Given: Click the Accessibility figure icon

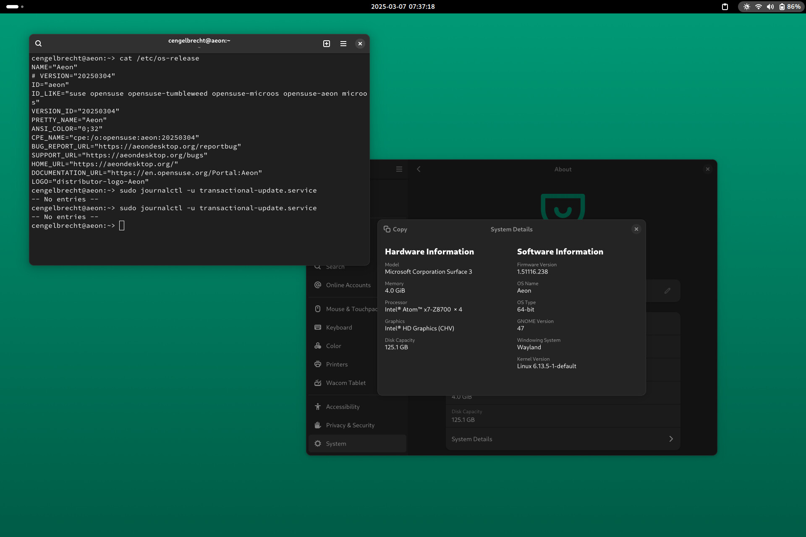Looking at the screenshot, I should point(318,407).
